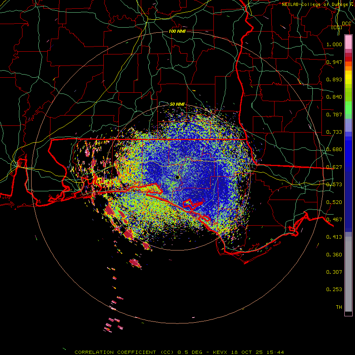Click the 0.947 scale value label
Screen dimensions: 355x355
point(334,62)
